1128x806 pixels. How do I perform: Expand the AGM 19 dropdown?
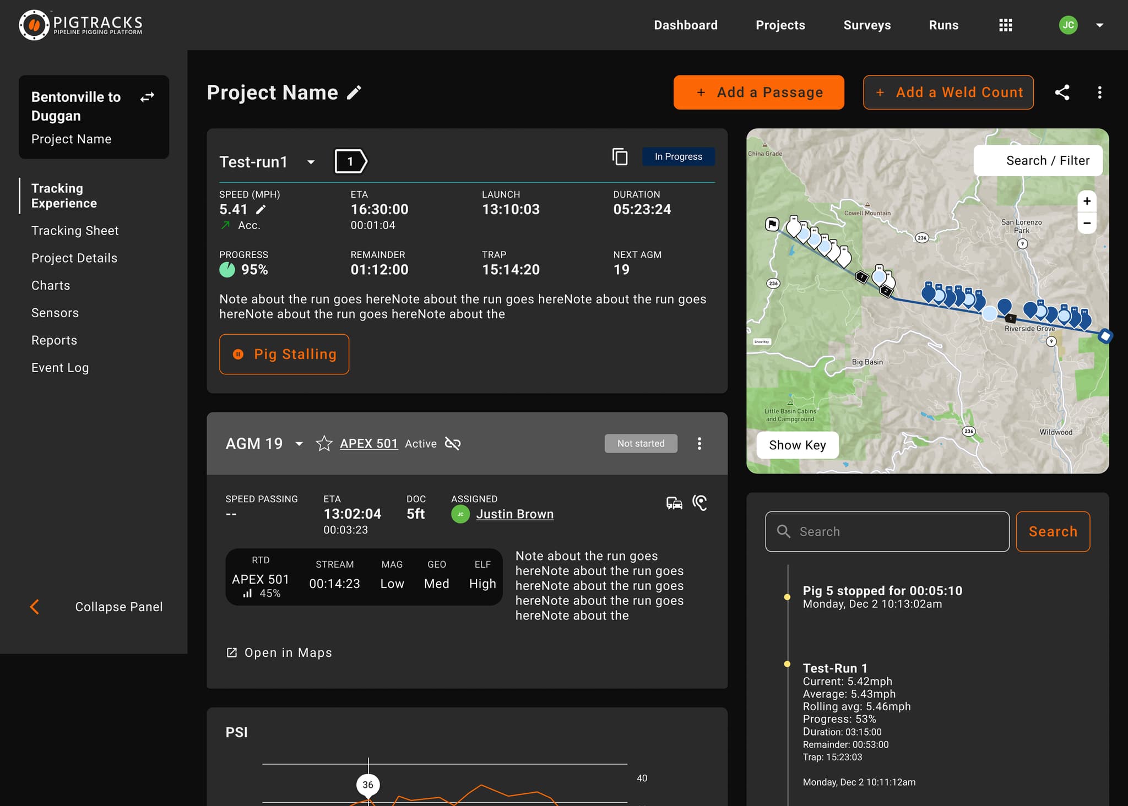pos(299,443)
